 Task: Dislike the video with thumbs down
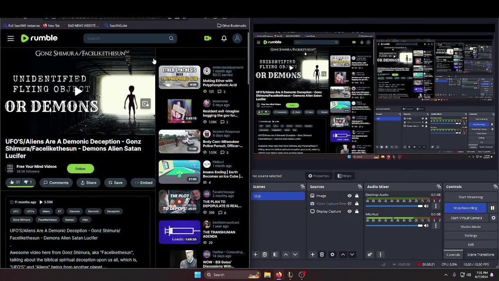pyautogui.click(x=28, y=182)
